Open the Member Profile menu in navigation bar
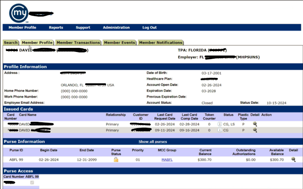This screenshot has width=303, height=189. [x=22, y=27]
